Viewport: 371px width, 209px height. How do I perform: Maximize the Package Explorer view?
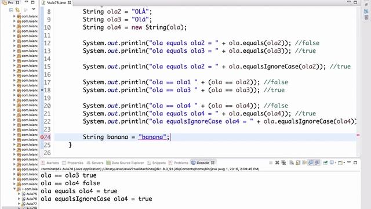(32, 2)
